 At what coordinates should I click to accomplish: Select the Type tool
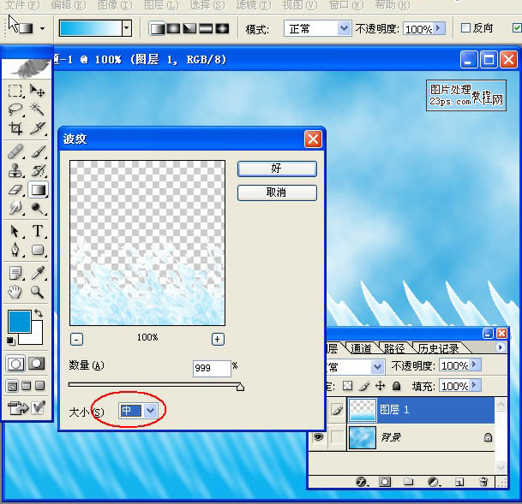click(x=37, y=231)
